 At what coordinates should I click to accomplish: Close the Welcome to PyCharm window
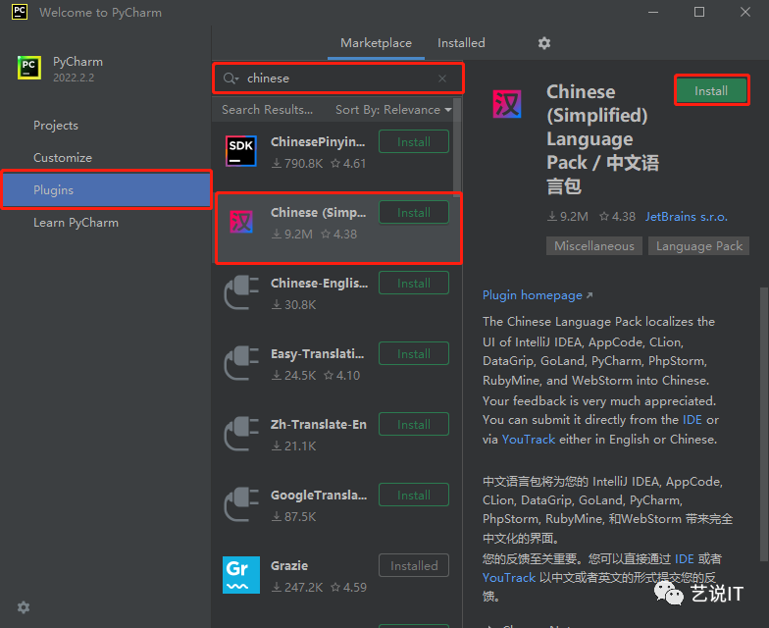[745, 12]
